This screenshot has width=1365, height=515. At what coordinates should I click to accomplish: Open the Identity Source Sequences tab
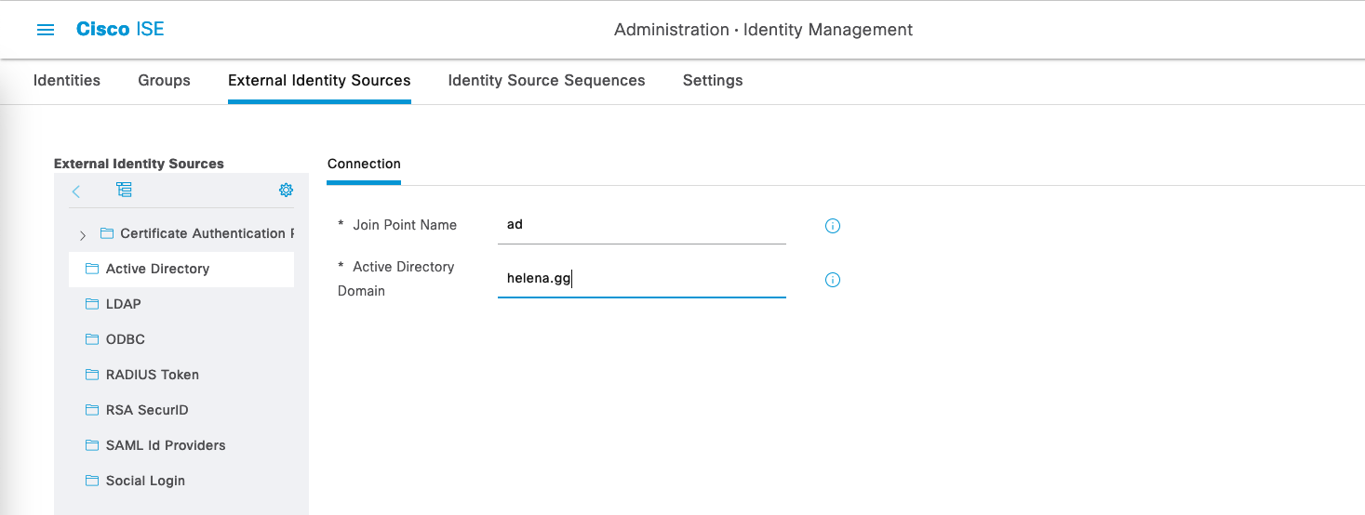point(546,80)
